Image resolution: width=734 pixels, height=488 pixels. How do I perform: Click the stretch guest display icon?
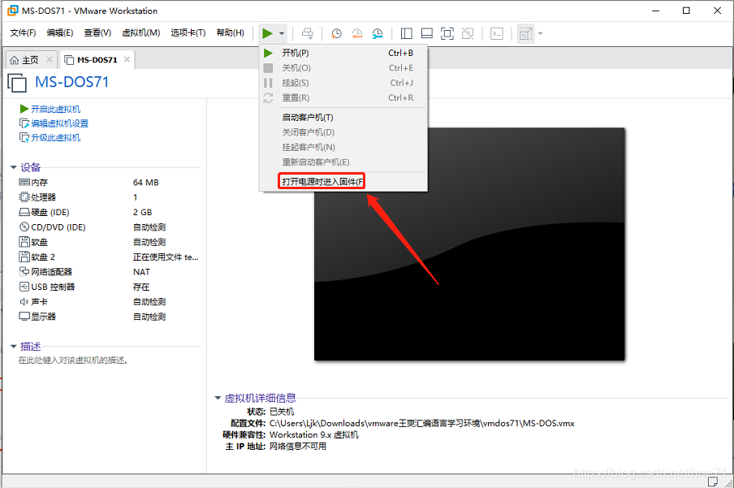525,34
